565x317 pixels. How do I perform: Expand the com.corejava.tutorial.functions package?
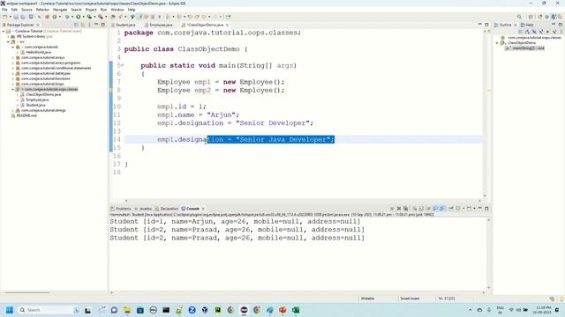[x=13, y=78]
